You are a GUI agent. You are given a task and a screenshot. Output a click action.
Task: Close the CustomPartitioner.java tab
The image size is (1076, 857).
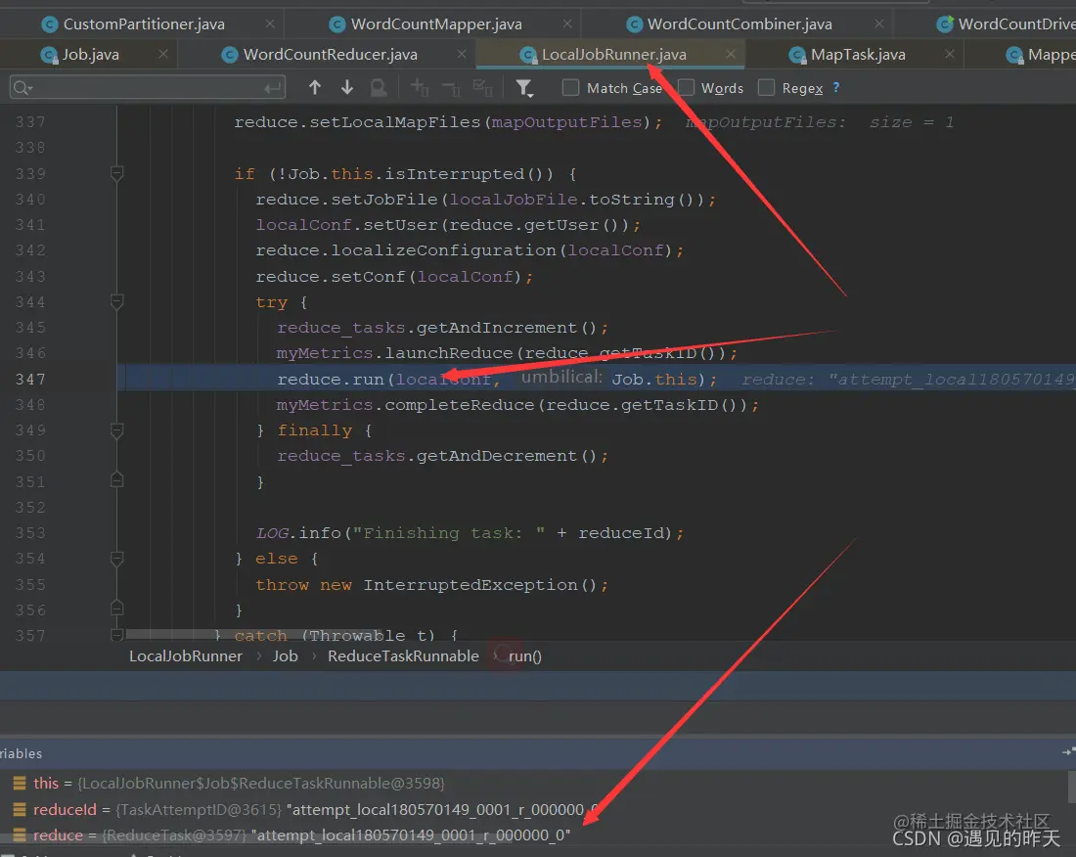click(x=270, y=24)
